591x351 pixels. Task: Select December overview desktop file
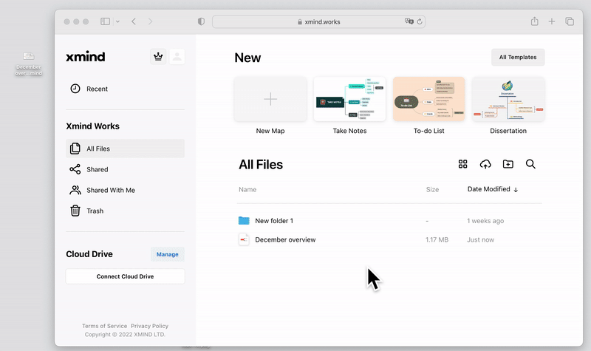(x=29, y=64)
